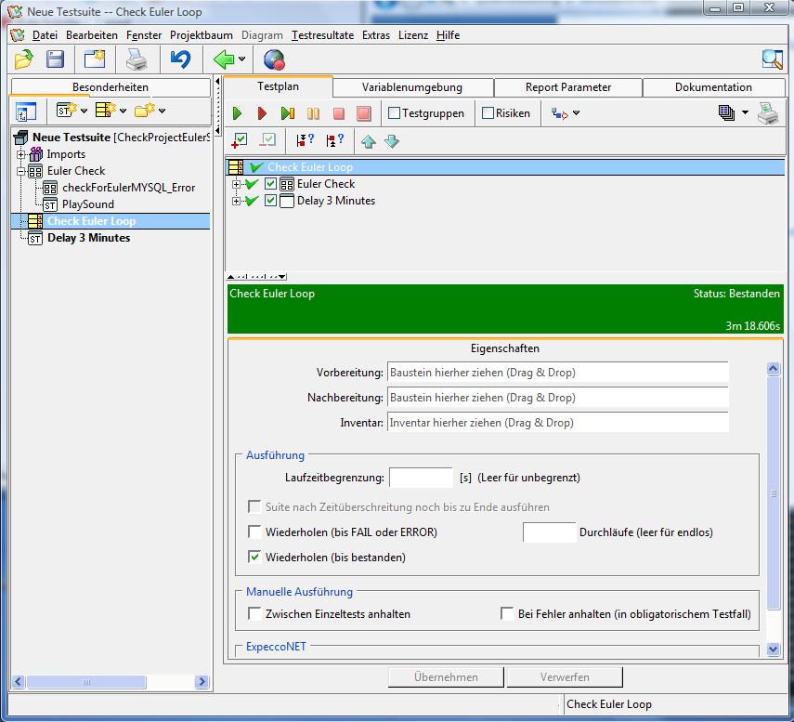The width and height of the screenshot is (794, 722).
Task: Click the blue Undo arrow icon
Action: point(180,60)
